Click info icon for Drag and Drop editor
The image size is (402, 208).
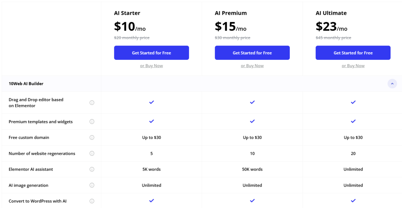92,103
